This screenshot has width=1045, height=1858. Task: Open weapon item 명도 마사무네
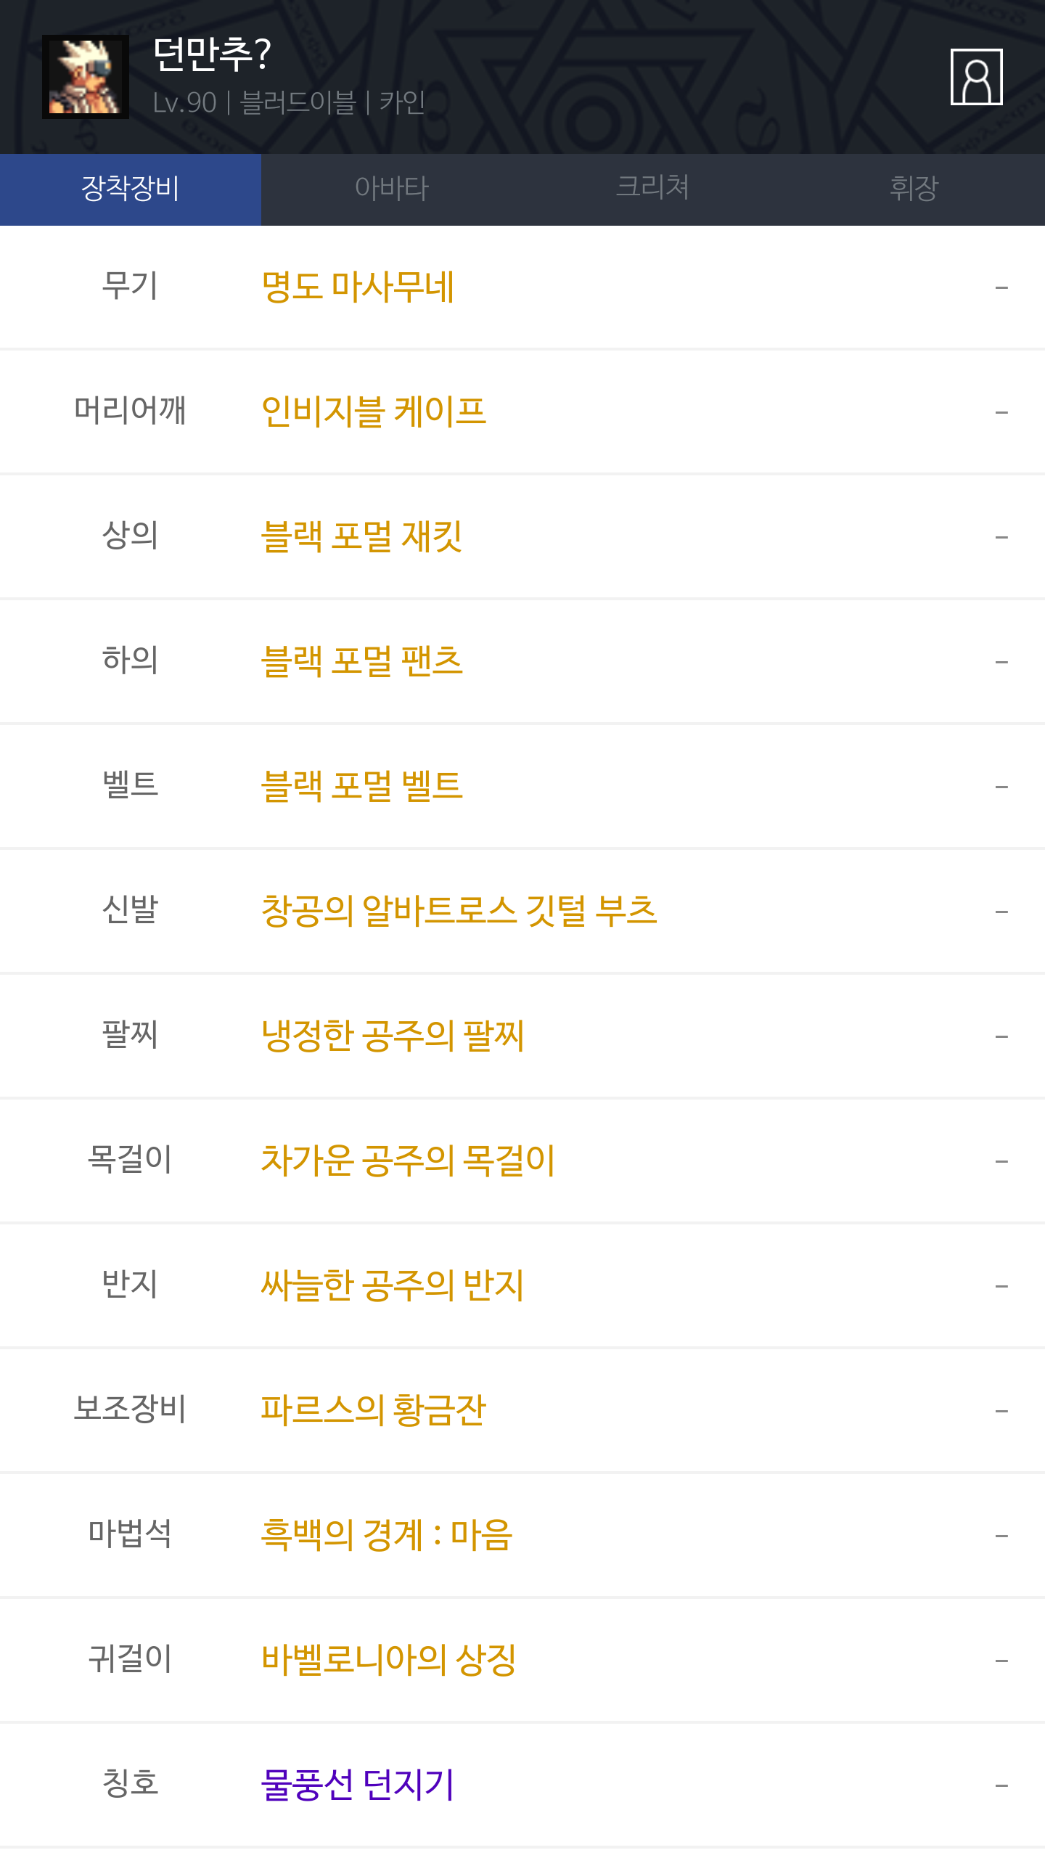click(358, 287)
